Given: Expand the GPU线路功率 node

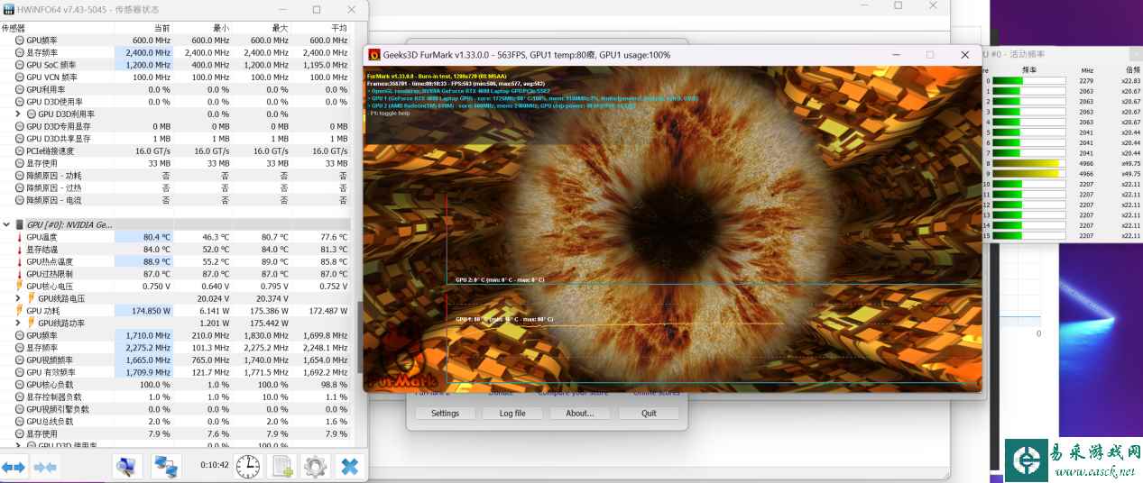Looking at the screenshot, I should (18, 323).
